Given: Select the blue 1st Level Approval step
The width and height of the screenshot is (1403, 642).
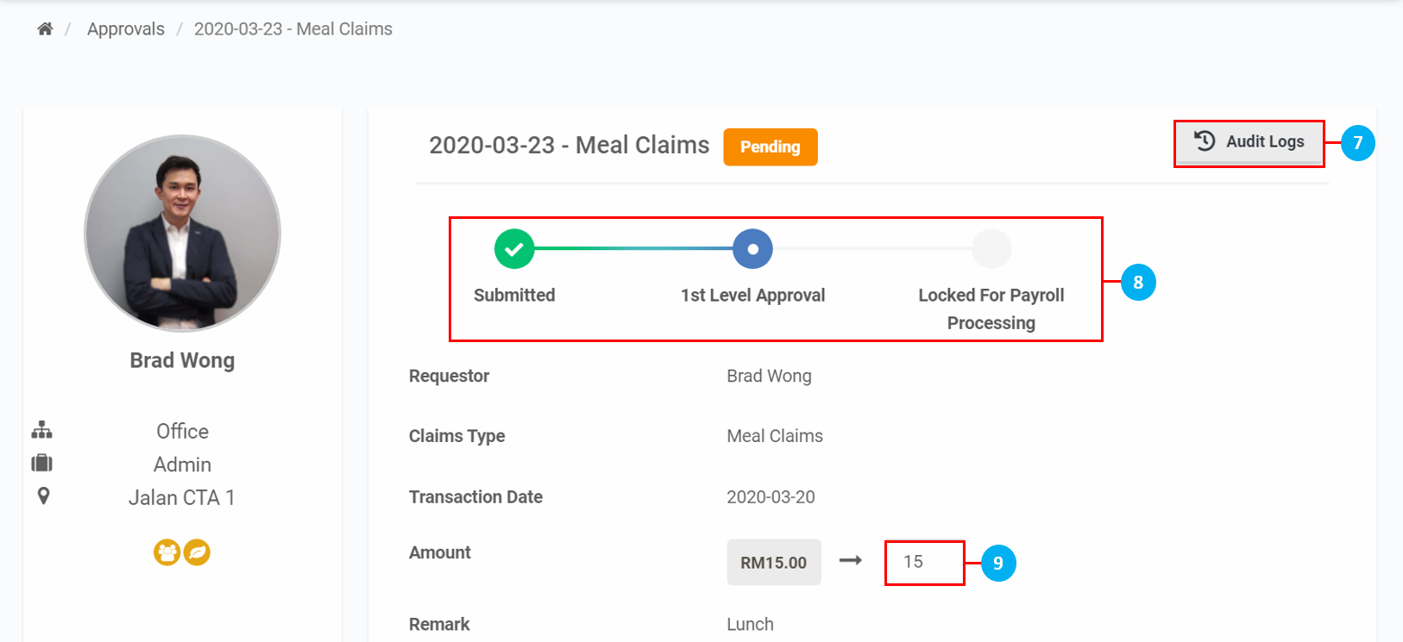Looking at the screenshot, I should point(752,249).
